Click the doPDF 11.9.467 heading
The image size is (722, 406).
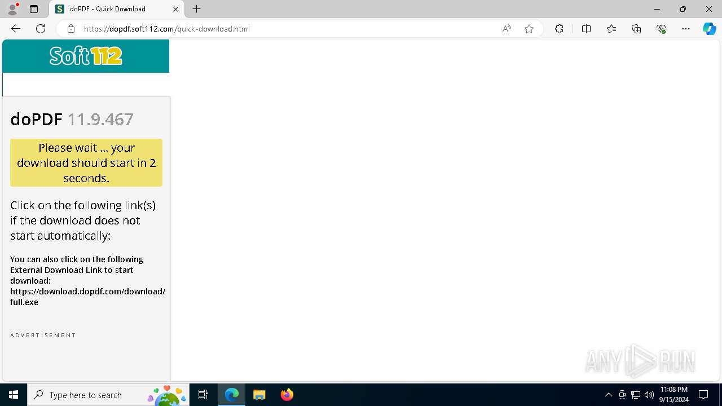tap(72, 119)
